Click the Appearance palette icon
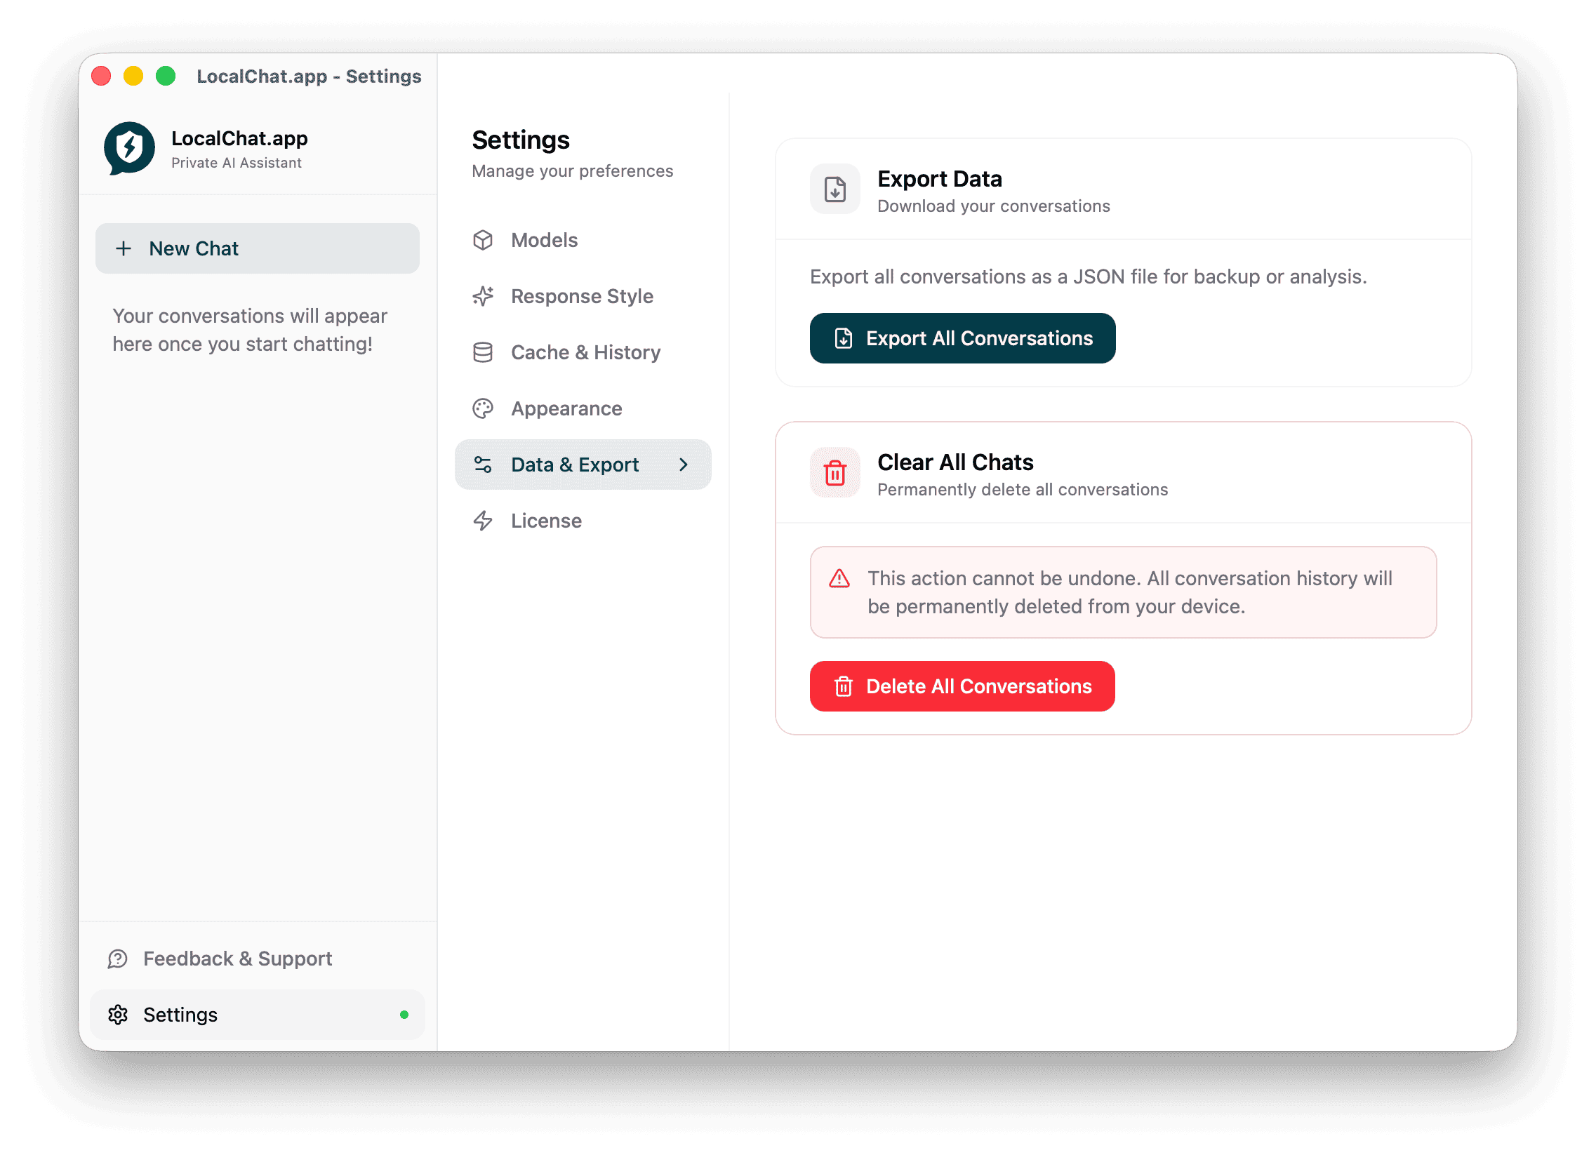This screenshot has height=1155, width=1596. point(483,408)
